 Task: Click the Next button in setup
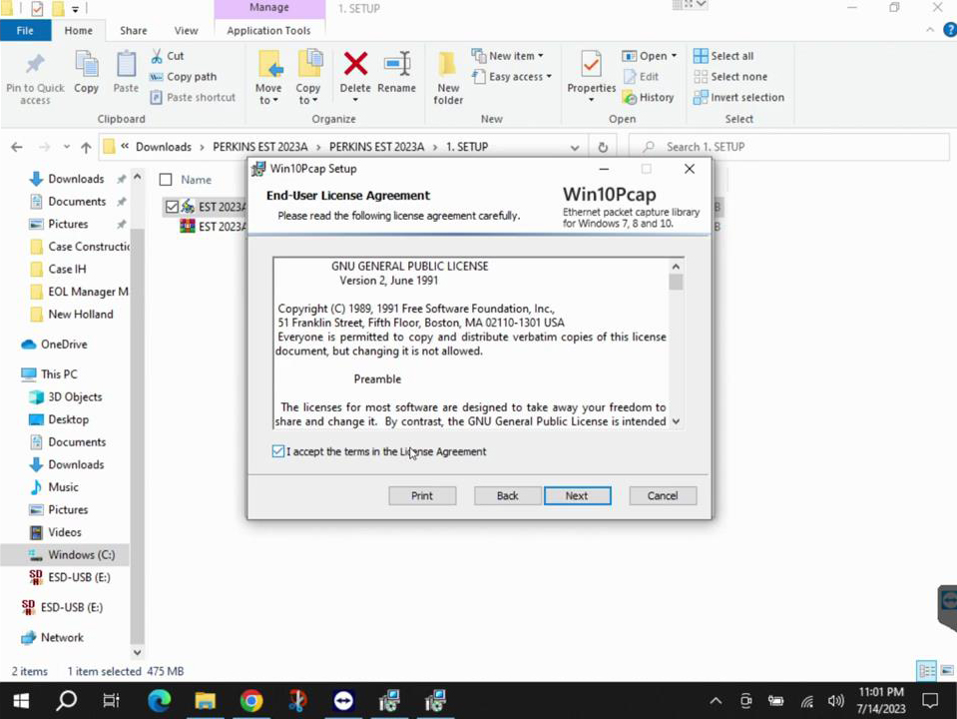coord(578,495)
